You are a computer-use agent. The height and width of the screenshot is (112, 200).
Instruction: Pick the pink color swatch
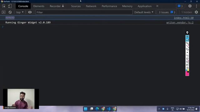[x=187, y=74]
